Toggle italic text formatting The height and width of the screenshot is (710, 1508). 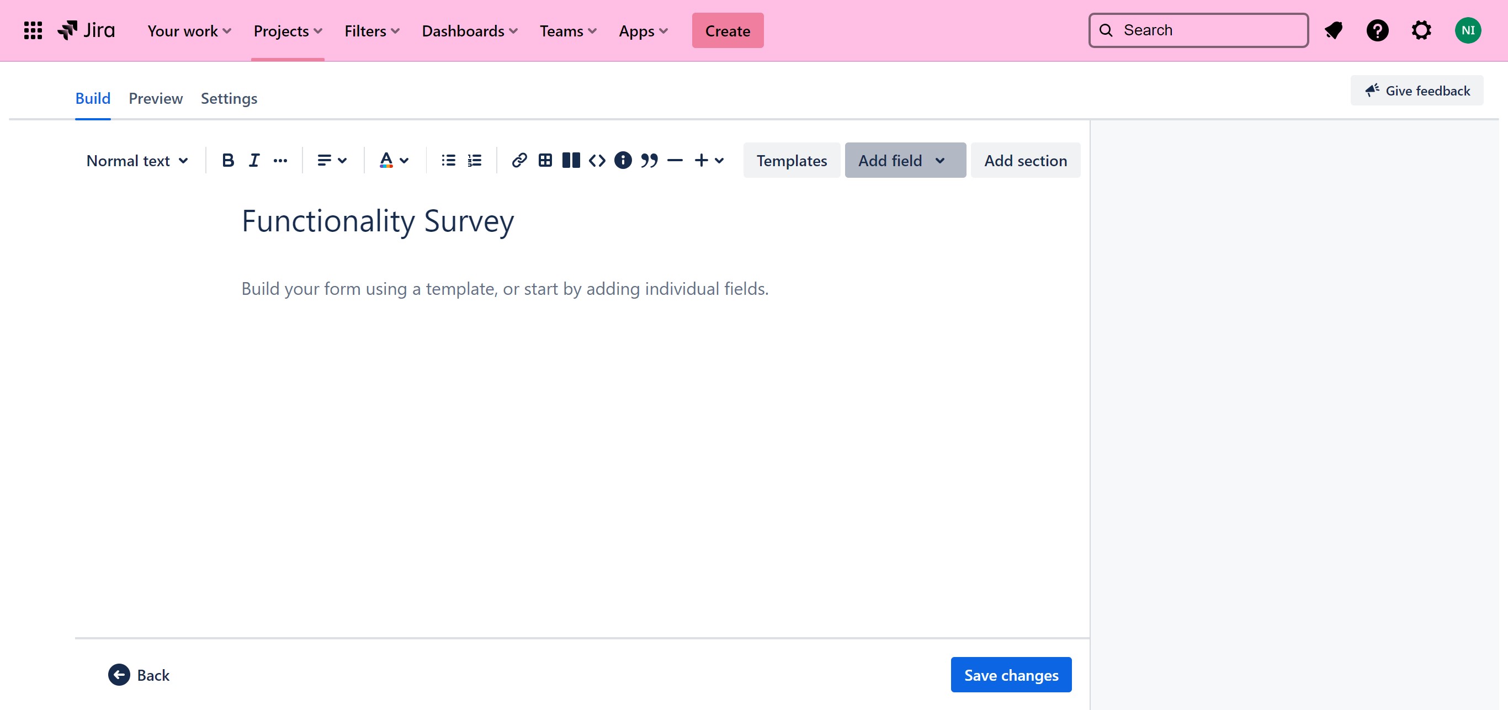tap(253, 160)
